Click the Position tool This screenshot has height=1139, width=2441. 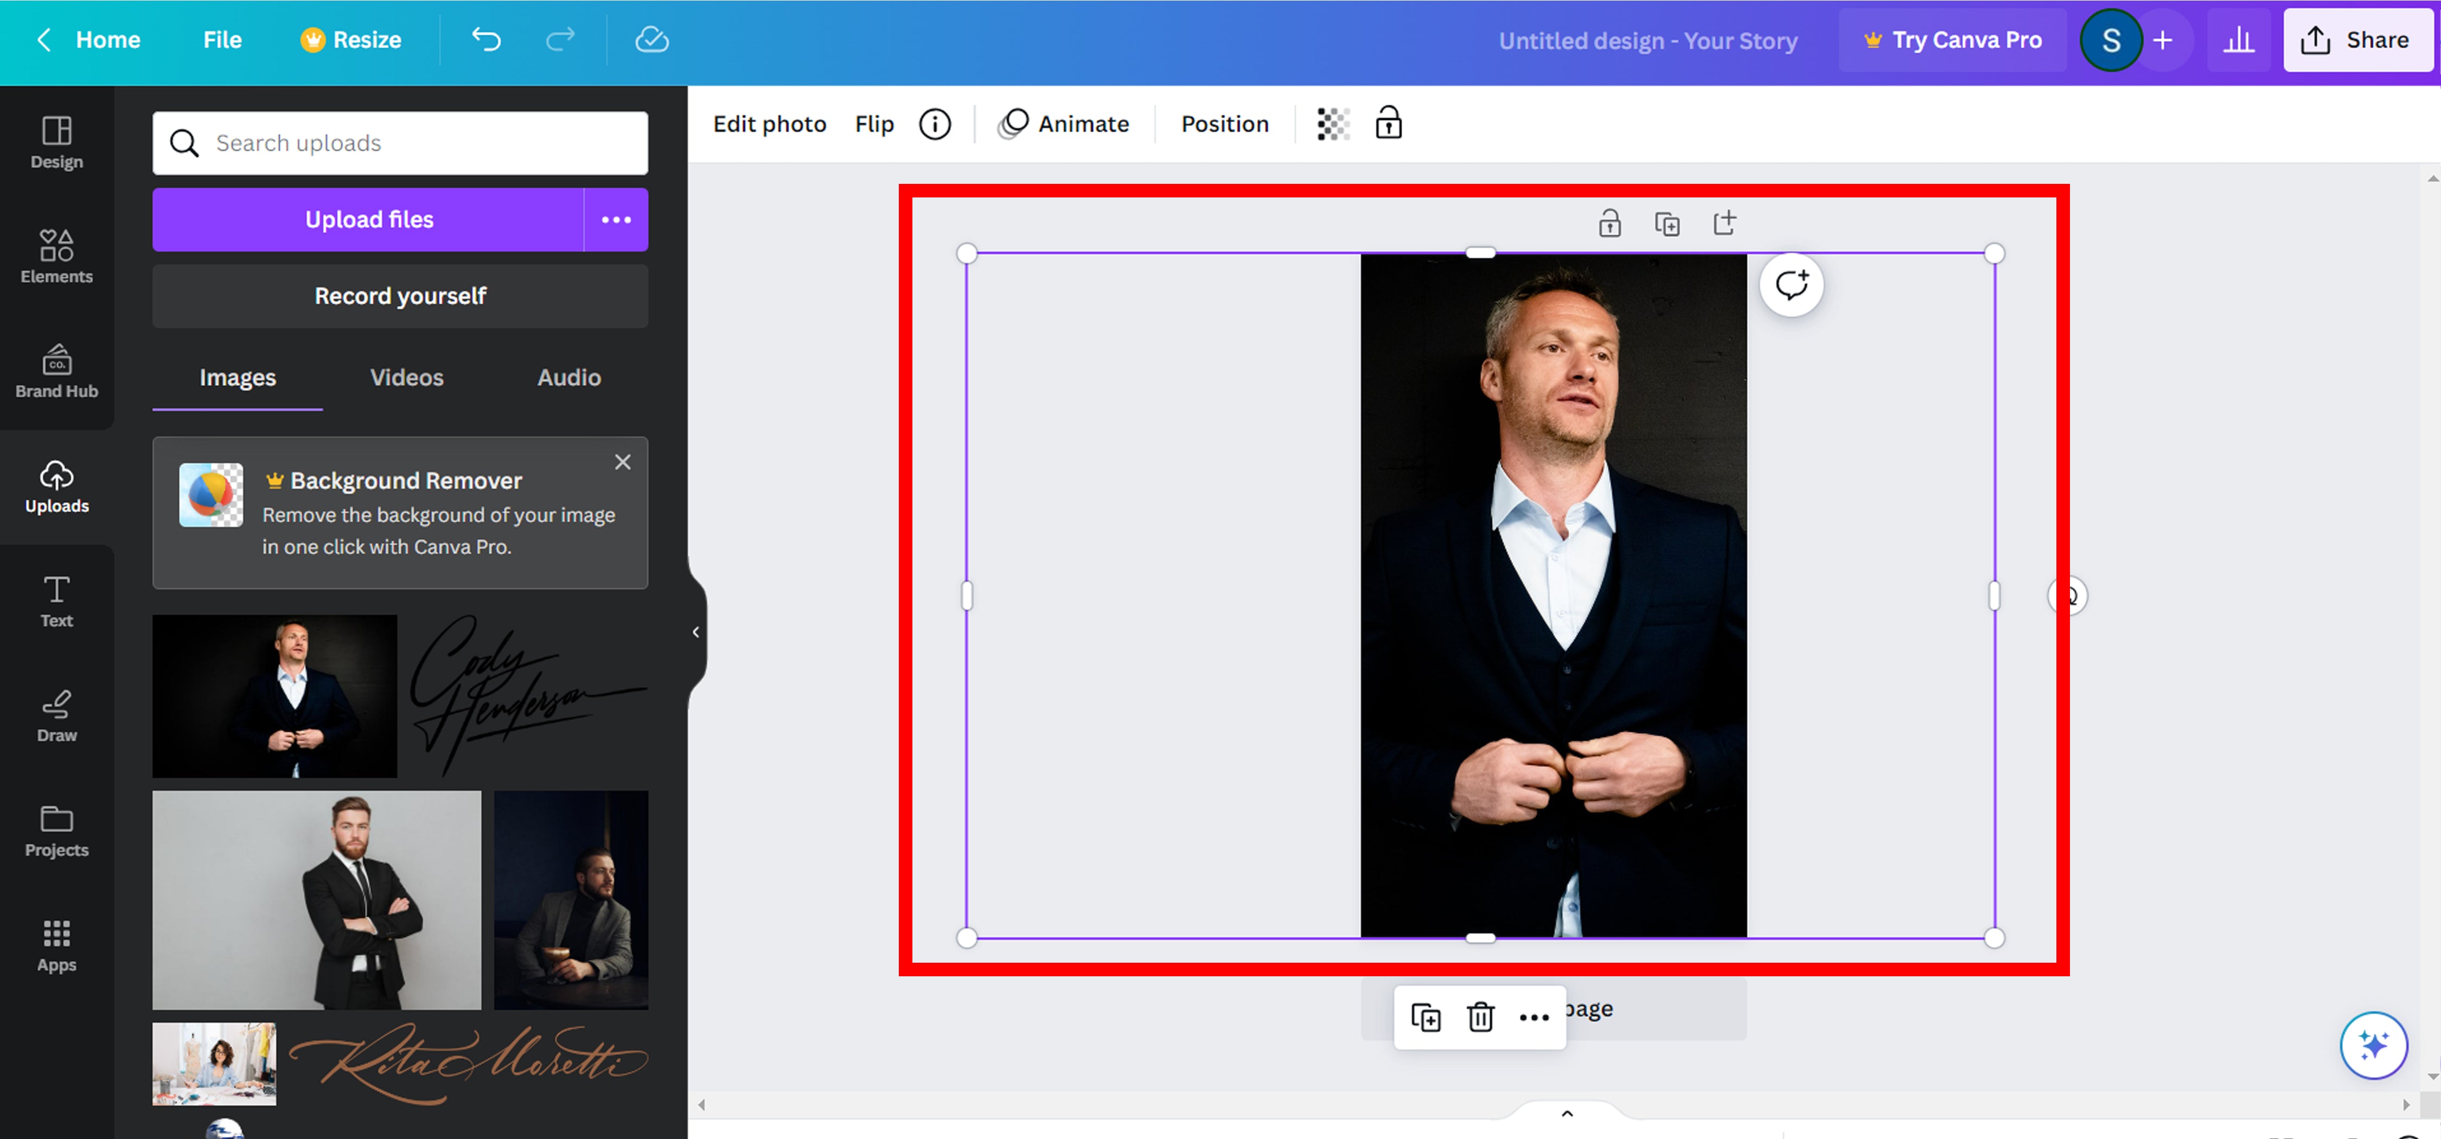(1226, 123)
